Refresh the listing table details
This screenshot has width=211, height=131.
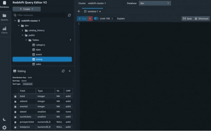tap(63, 71)
